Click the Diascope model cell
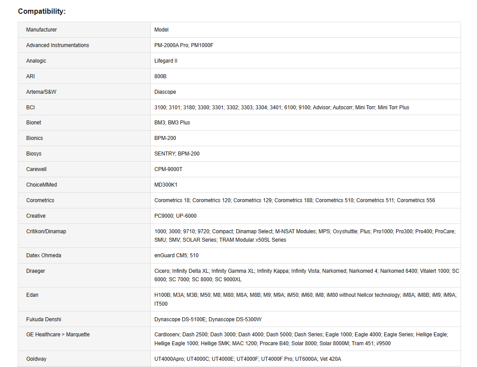Viewport: 477px width, 367px height. pos(165,92)
